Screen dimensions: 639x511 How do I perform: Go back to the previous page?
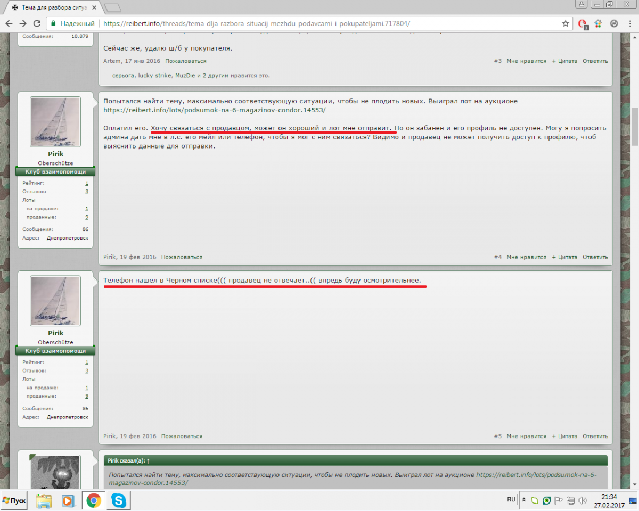(x=9, y=23)
